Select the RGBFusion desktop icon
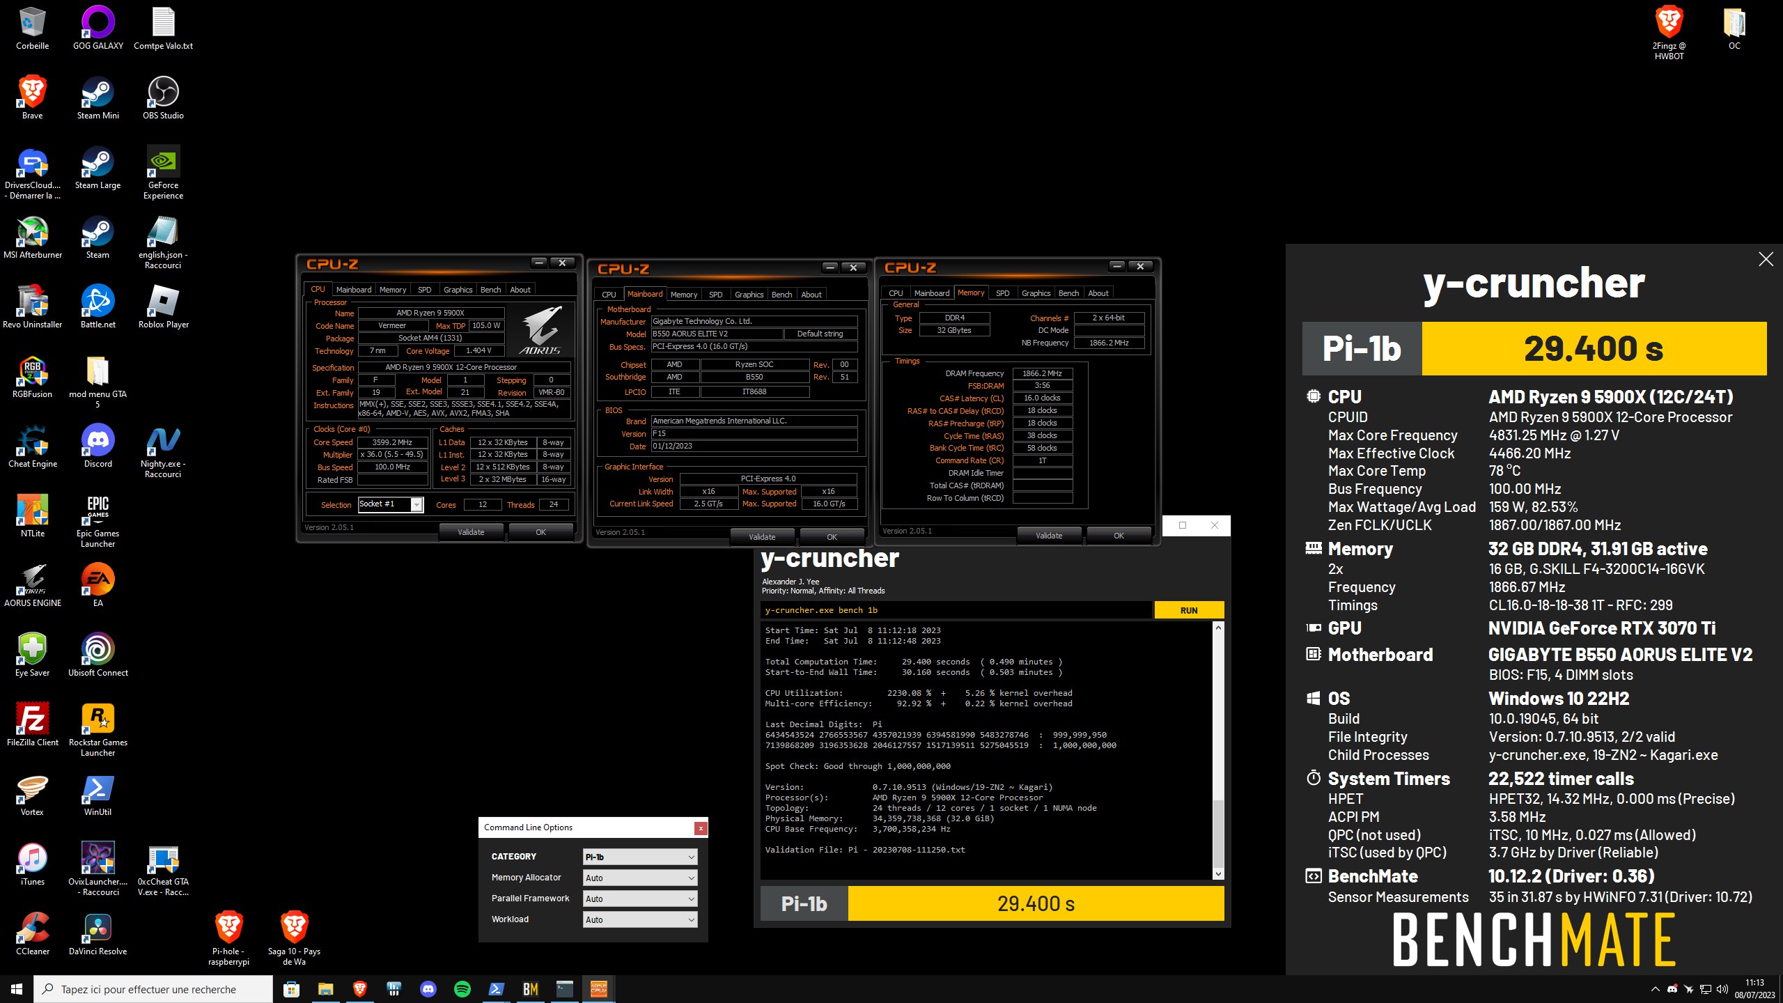Screen dimensions: 1783x1003 [33, 376]
